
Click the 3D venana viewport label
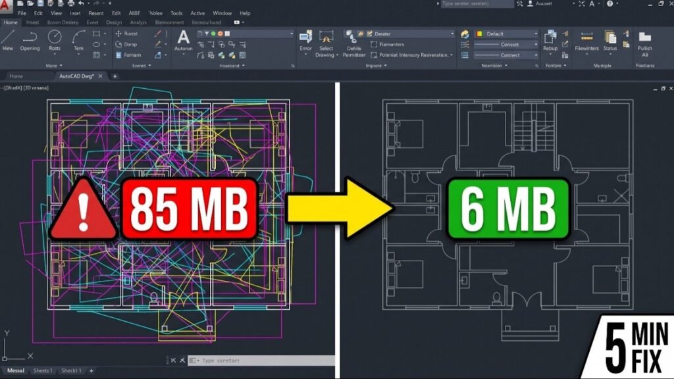(x=36, y=88)
